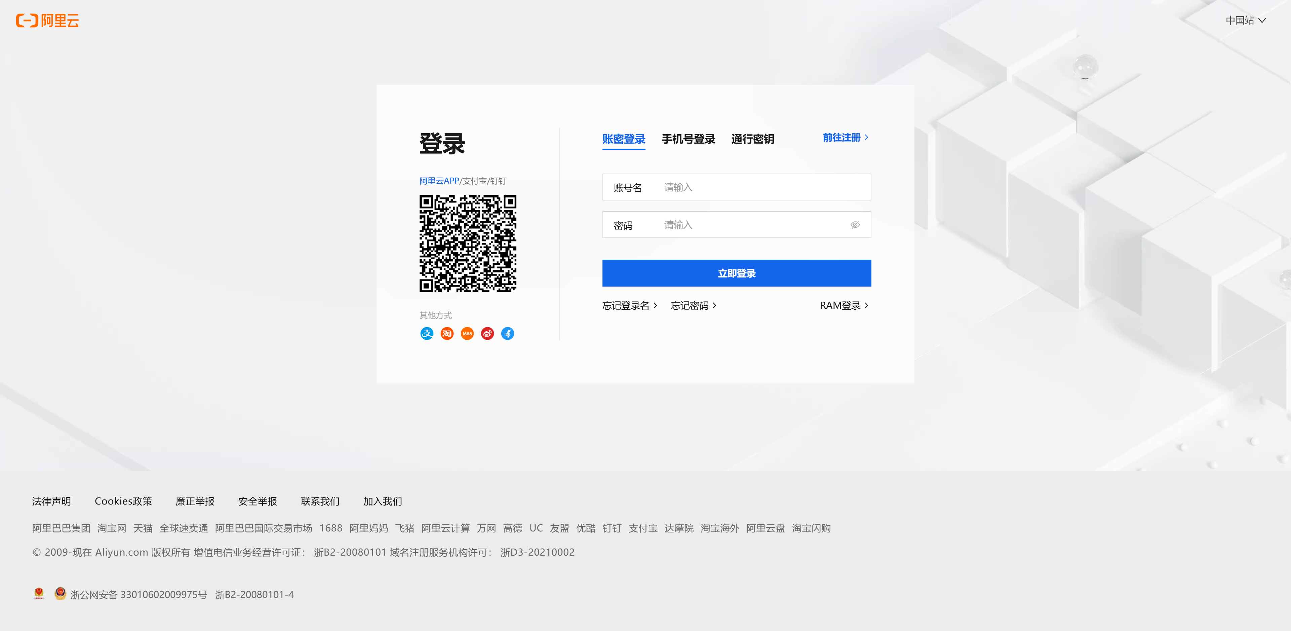Open the 忘记密码 link
1291x631 pixels.
click(693, 305)
